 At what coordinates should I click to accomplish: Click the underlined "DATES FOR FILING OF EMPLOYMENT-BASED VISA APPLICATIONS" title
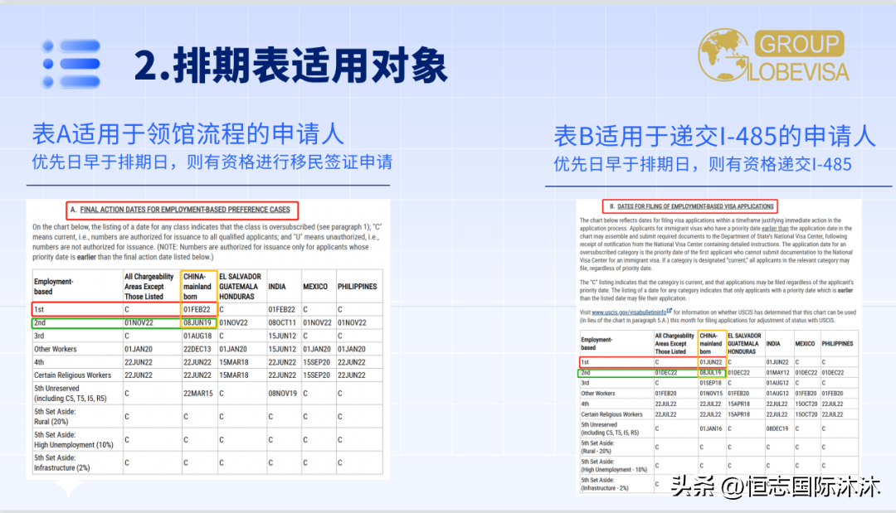pos(695,206)
